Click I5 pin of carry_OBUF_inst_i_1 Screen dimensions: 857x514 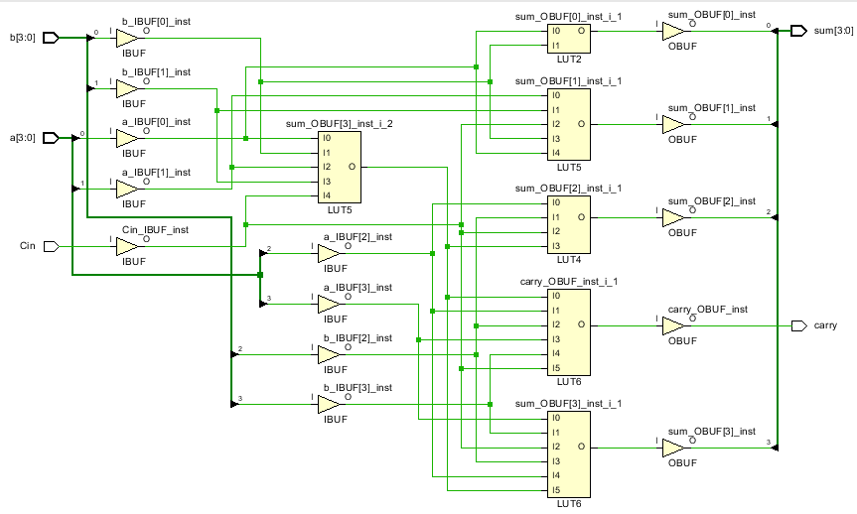pos(556,368)
